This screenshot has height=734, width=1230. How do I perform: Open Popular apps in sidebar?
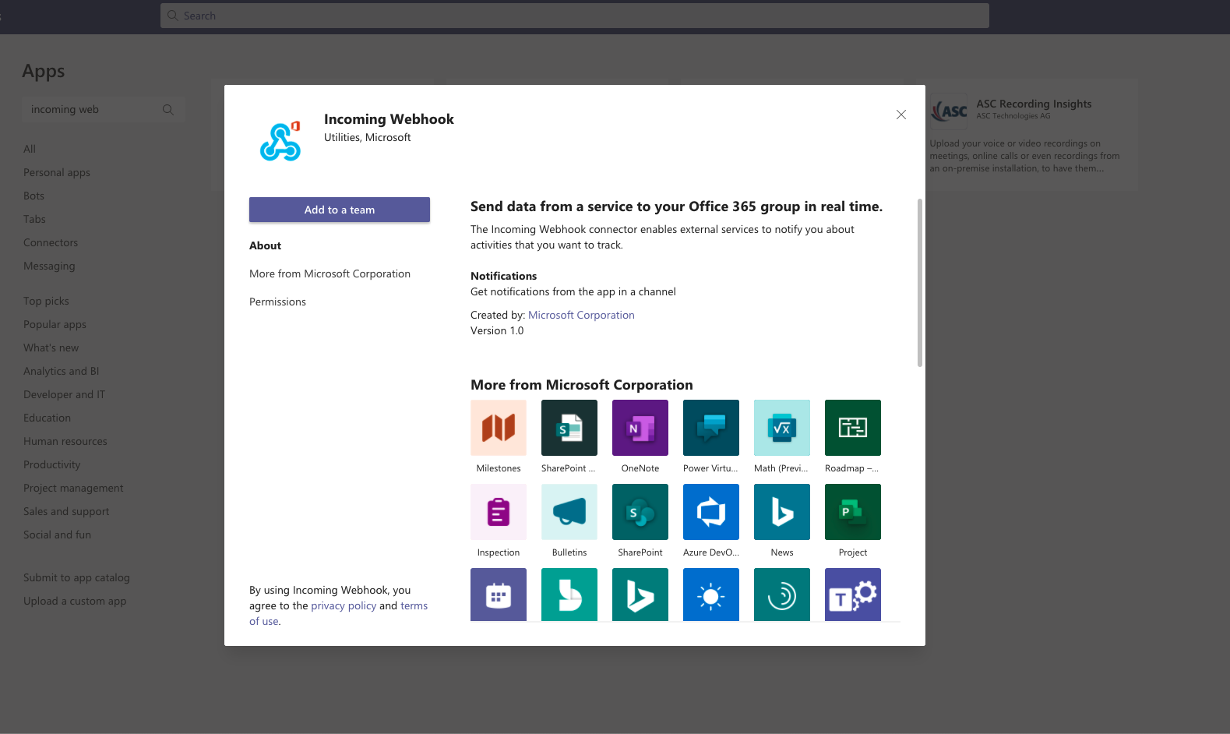pos(55,324)
